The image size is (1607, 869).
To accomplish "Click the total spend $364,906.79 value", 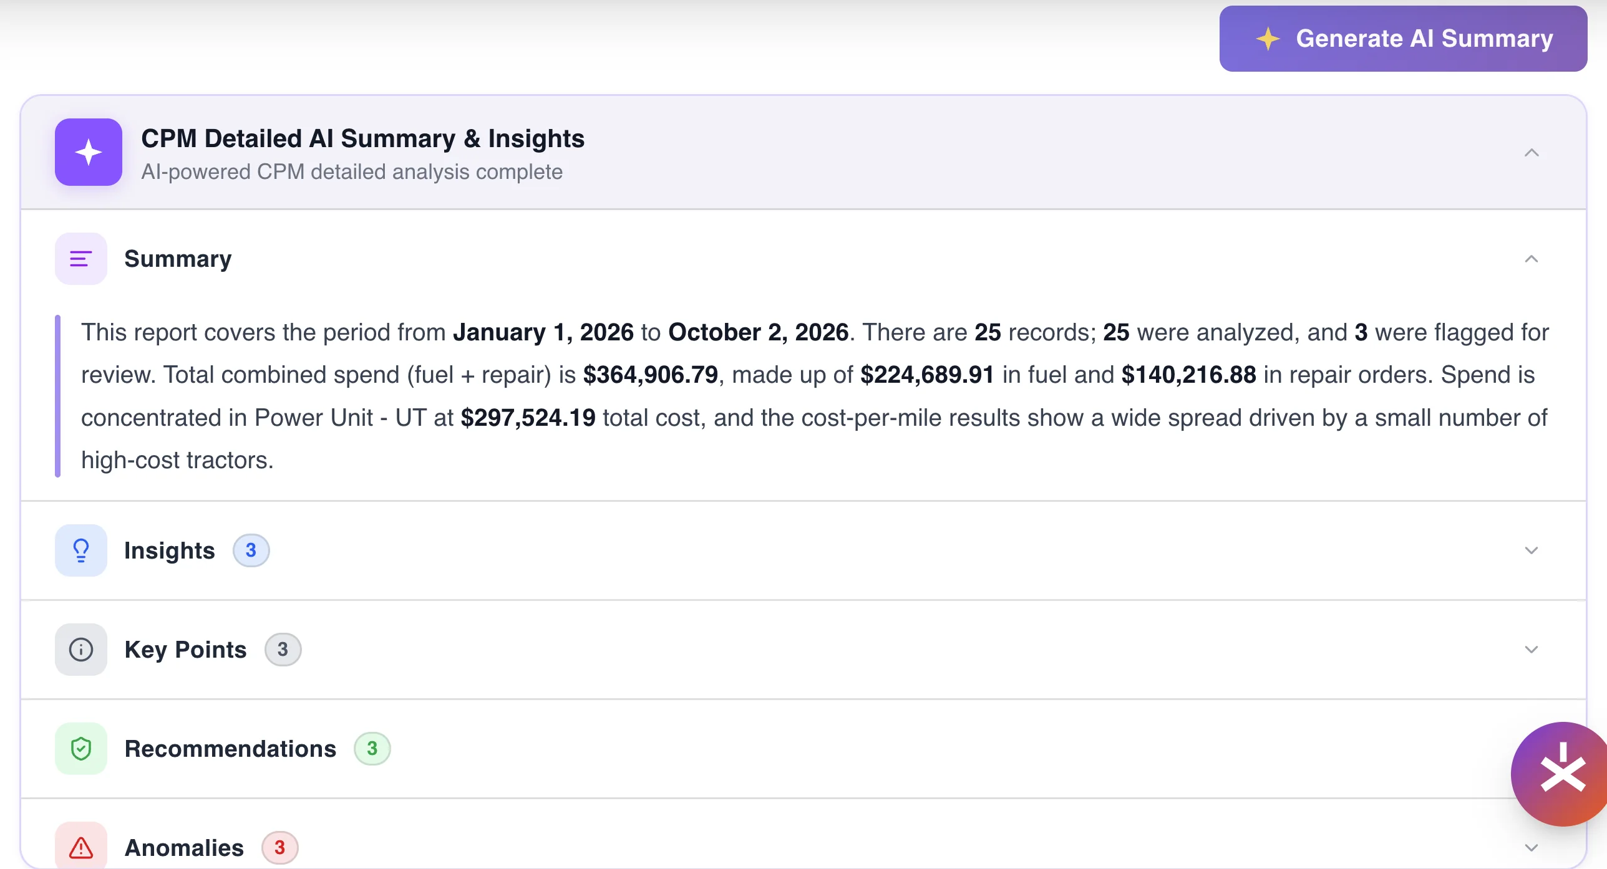I will (651, 375).
